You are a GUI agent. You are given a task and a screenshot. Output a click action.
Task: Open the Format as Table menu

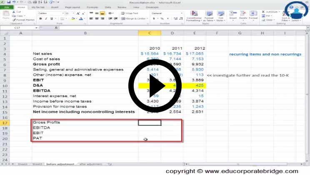coord(209,16)
